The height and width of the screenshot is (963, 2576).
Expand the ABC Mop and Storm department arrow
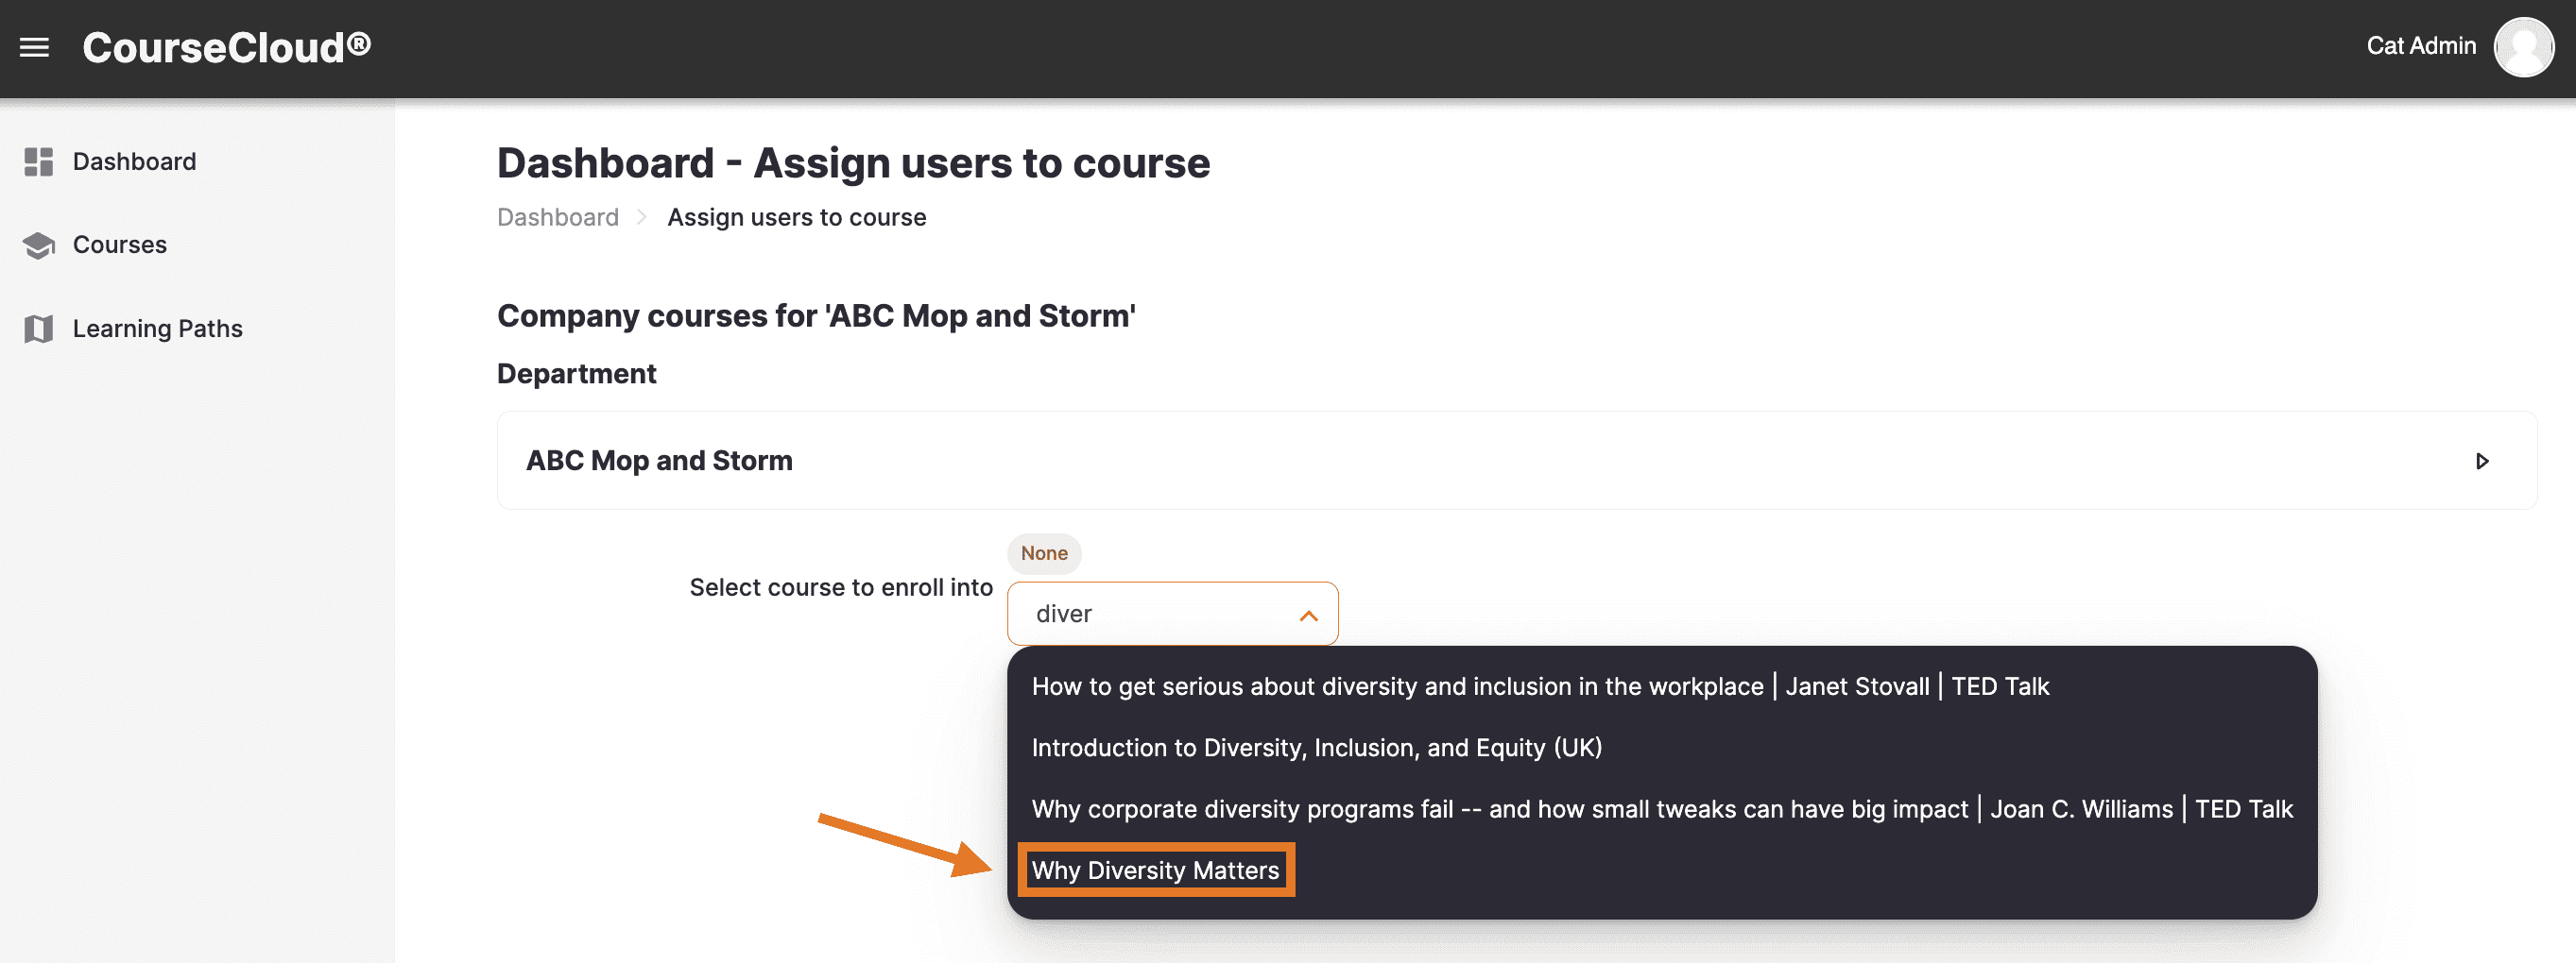pos(2481,461)
